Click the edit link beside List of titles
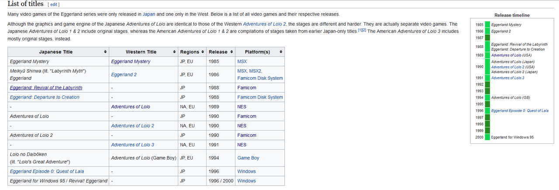 point(53,5)
